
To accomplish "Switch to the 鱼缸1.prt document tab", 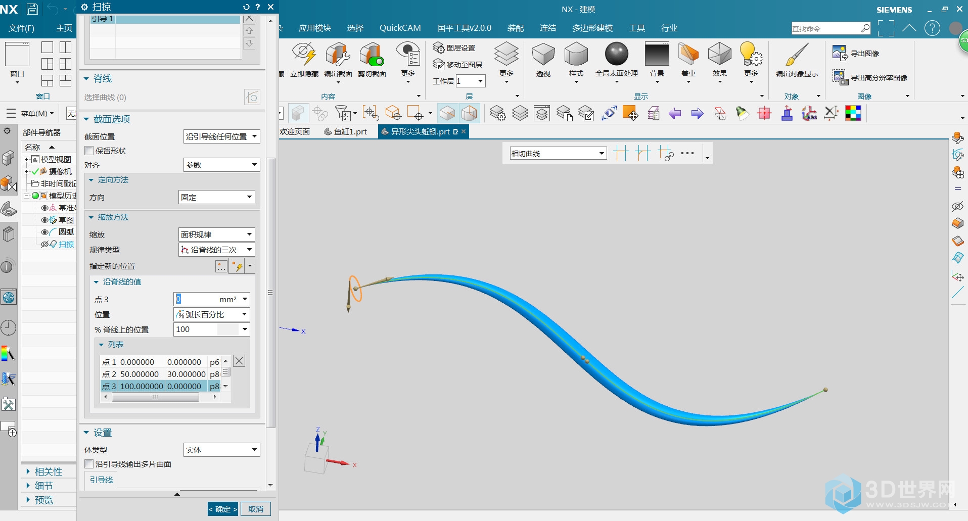I will pos(346,131).
